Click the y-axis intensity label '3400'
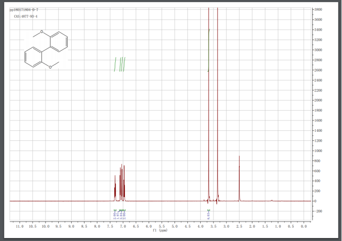This screenshot has width=342, height=241. coord(318,30)
